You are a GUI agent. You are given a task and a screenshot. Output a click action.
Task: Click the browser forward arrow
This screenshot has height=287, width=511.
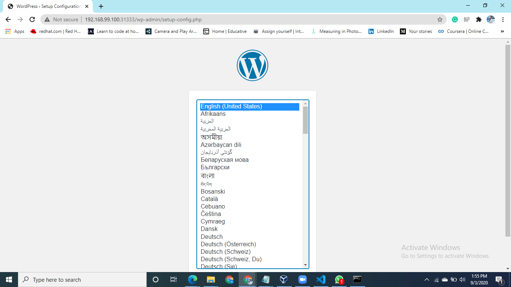click(20, 19)
